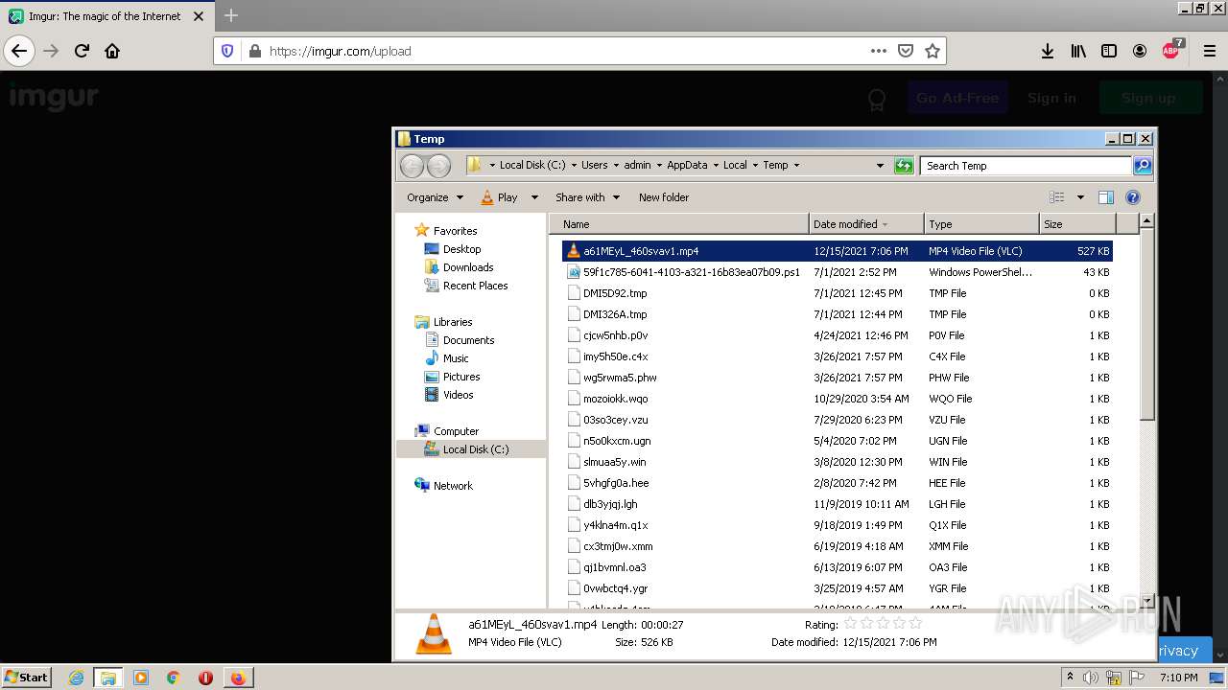This screenshot has height=690, width=1228.
Task: Expand Users breadcrumb arrow
Action: tap(615, 165)
